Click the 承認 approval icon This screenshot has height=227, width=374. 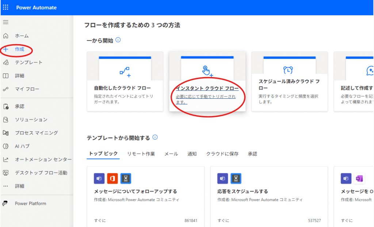point(6,106)
